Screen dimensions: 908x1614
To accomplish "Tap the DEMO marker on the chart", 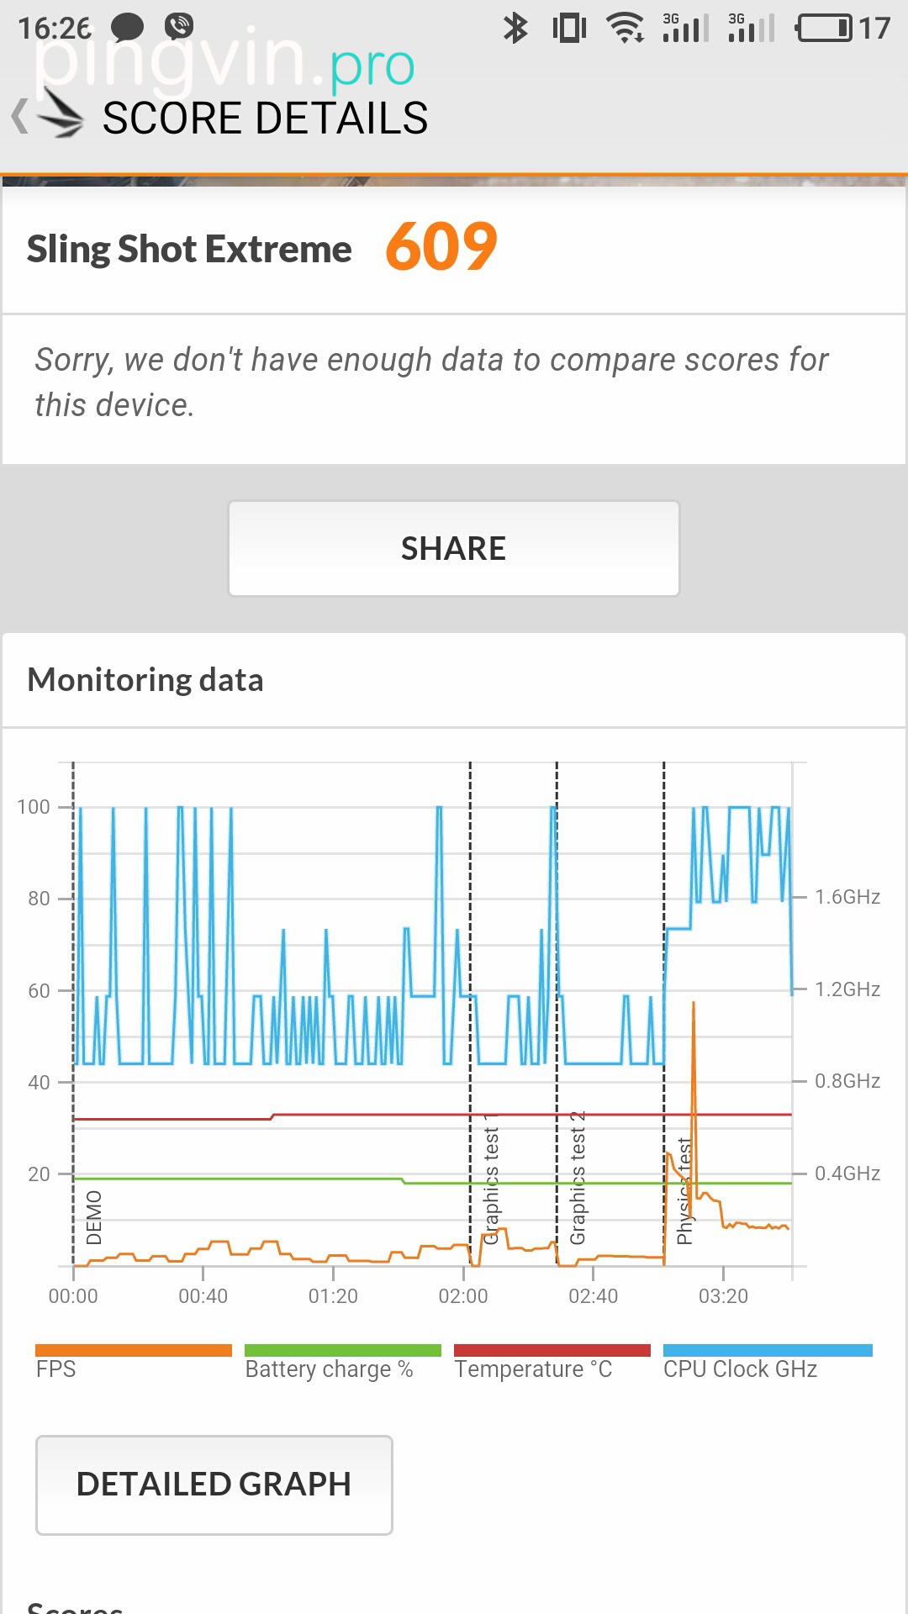I will click(93, 1217).
